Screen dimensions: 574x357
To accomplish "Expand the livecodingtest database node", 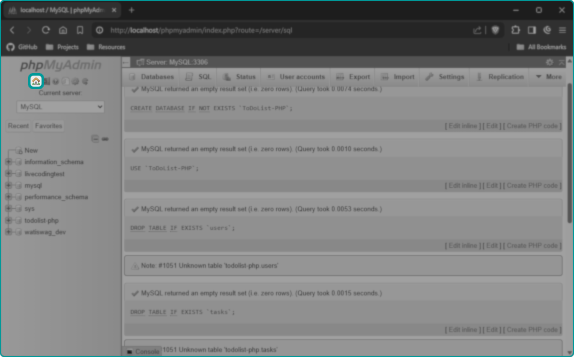I will (x=9, y=174).
